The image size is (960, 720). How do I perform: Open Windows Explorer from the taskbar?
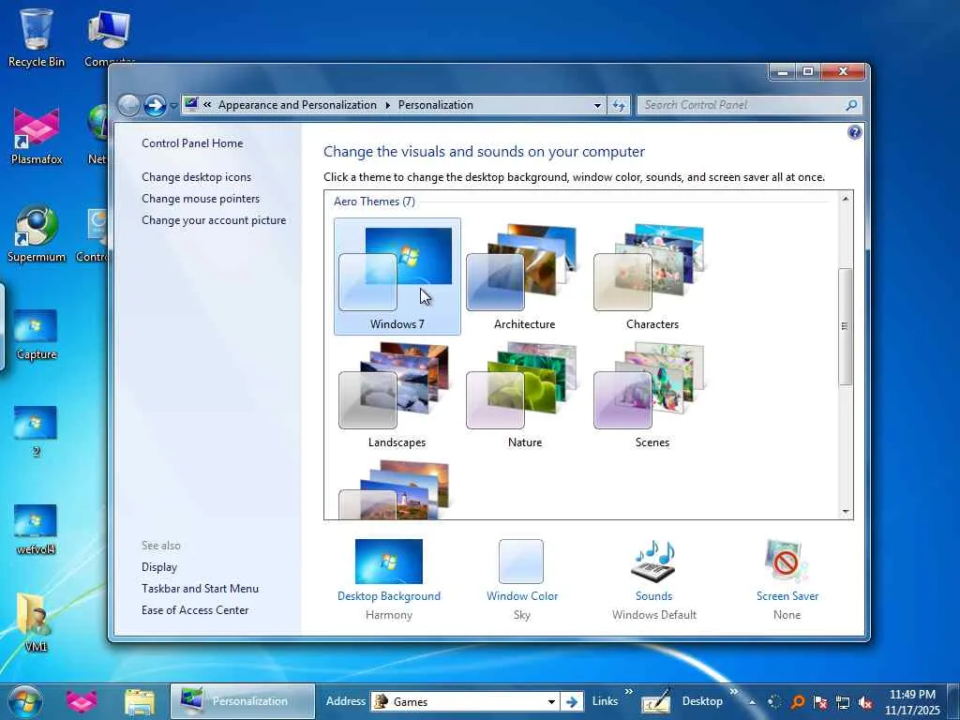coord(140,701)
